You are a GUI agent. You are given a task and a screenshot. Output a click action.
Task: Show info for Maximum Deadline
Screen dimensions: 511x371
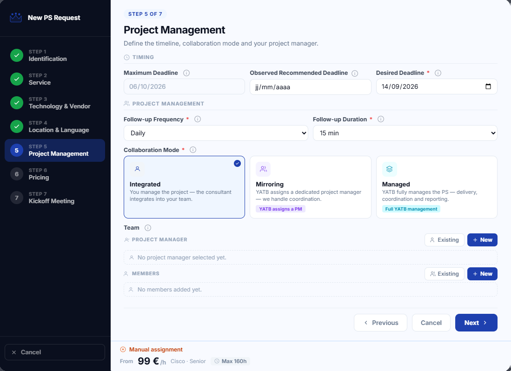tap(186, 73)
